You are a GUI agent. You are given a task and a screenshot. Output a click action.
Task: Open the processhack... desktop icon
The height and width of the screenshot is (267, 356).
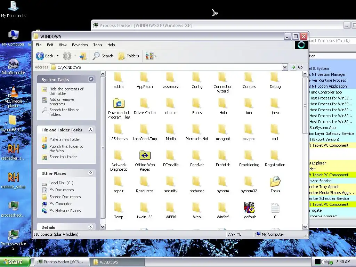[x=13, y=209]
